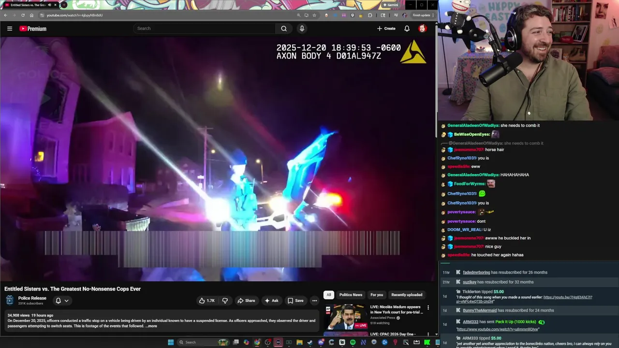
Task: Open the account avatar menu
Action: pyautogui.click(x=422, y=29)
